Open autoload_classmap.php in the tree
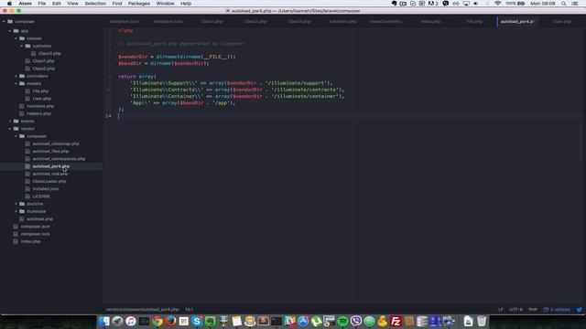The image size is (586, 329). click(56, 144)
